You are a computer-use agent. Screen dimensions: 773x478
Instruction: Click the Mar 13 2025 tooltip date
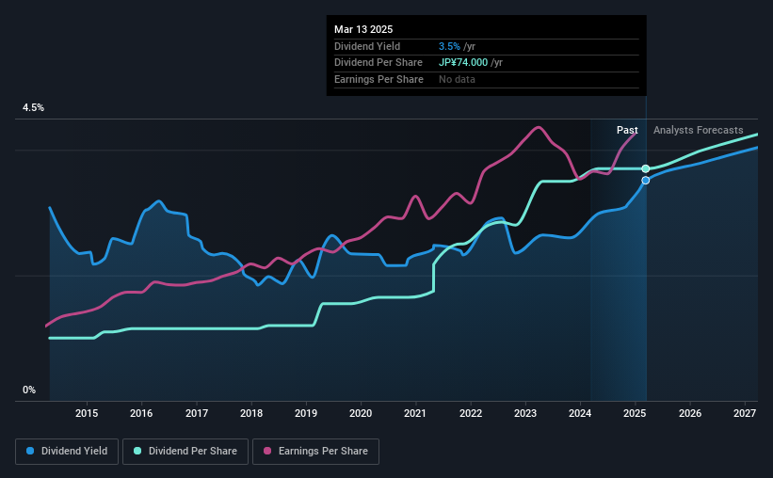pos(363,29)
